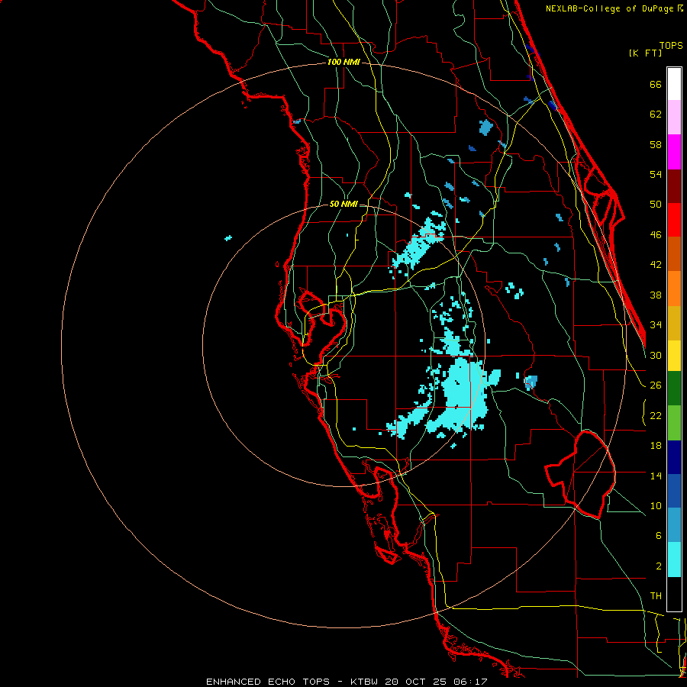Click the white swatch in the tops legend

point(674,84)
